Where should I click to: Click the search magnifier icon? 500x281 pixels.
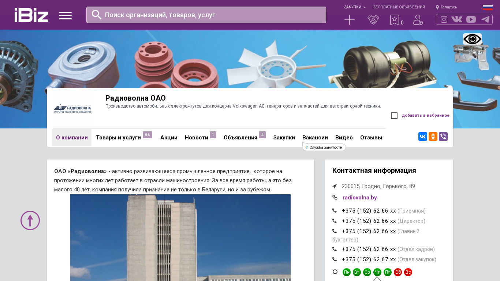(x=97, y=15)
